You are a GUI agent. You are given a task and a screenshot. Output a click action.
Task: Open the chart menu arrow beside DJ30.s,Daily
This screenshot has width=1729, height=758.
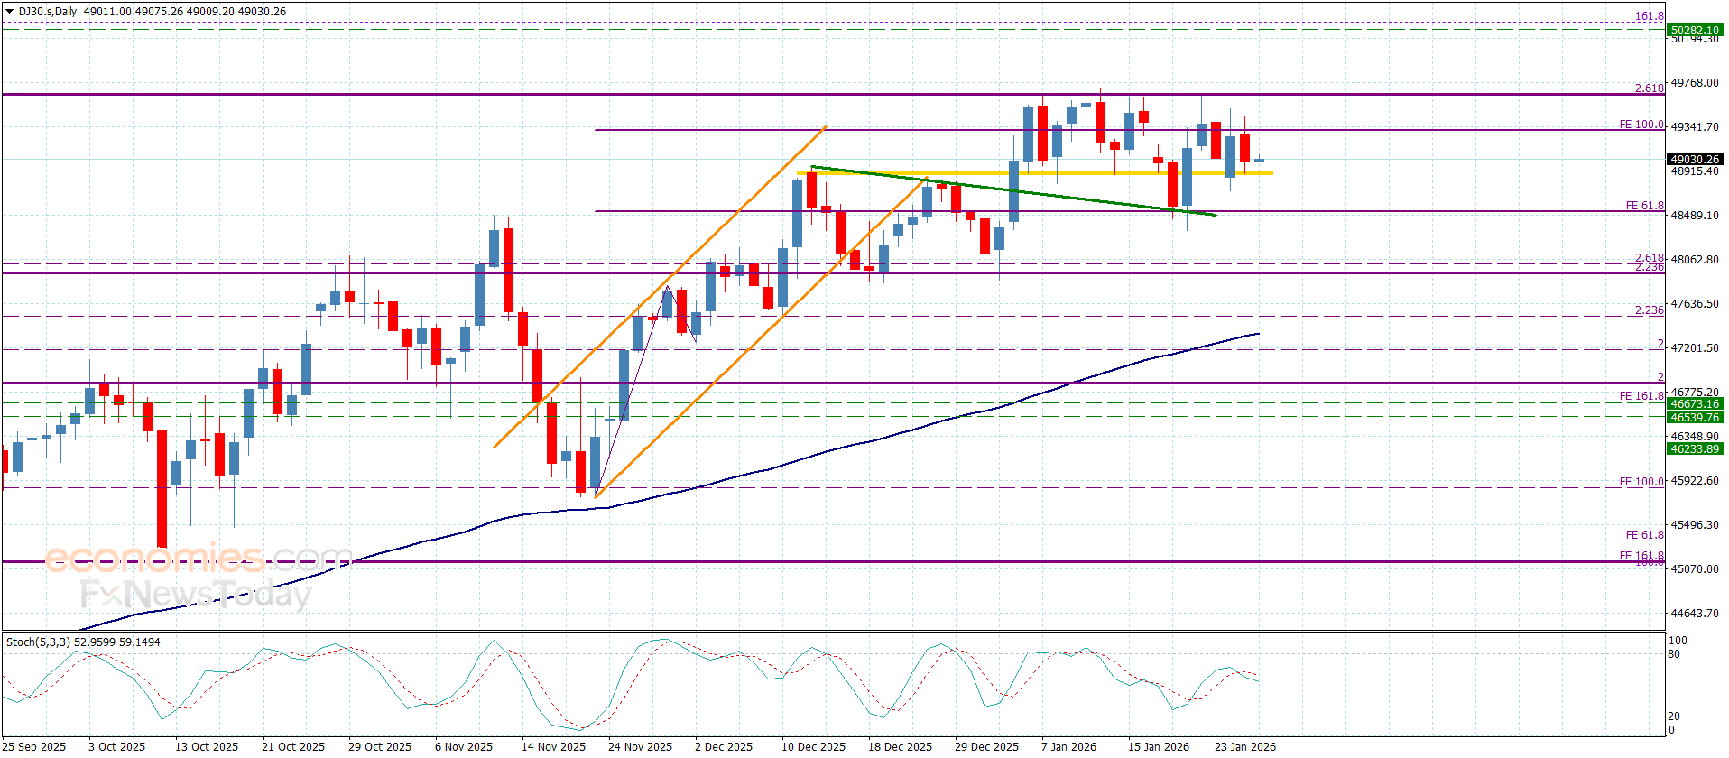pos(10,12)
